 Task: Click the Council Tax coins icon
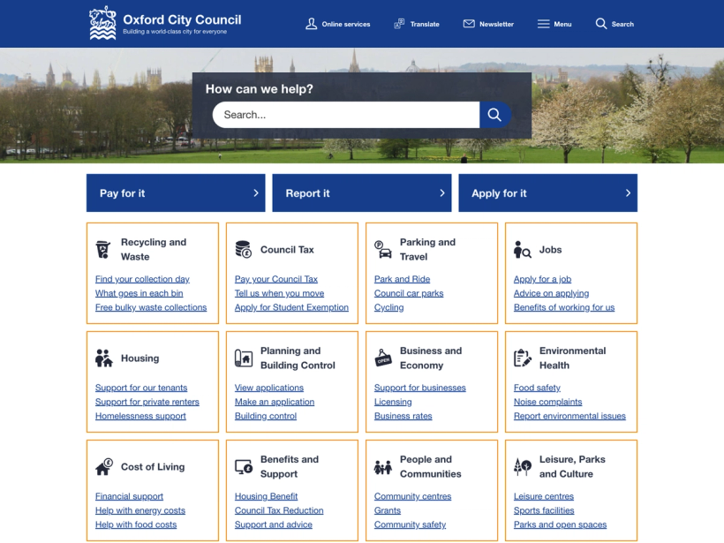pos(244,249)
